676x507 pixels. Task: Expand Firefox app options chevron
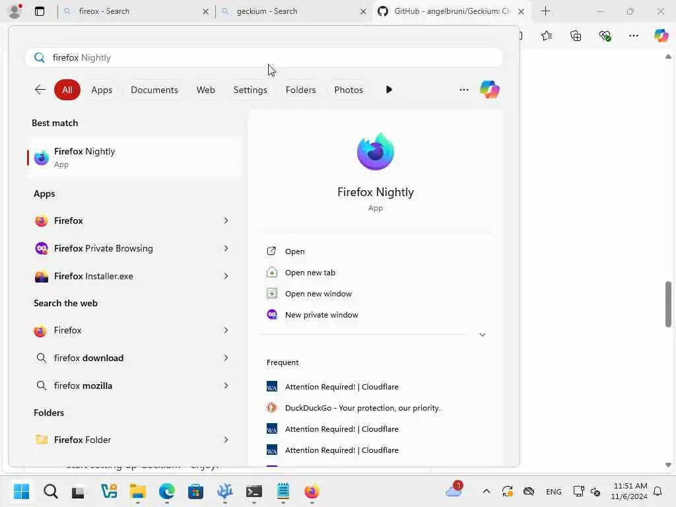point(226,220)
